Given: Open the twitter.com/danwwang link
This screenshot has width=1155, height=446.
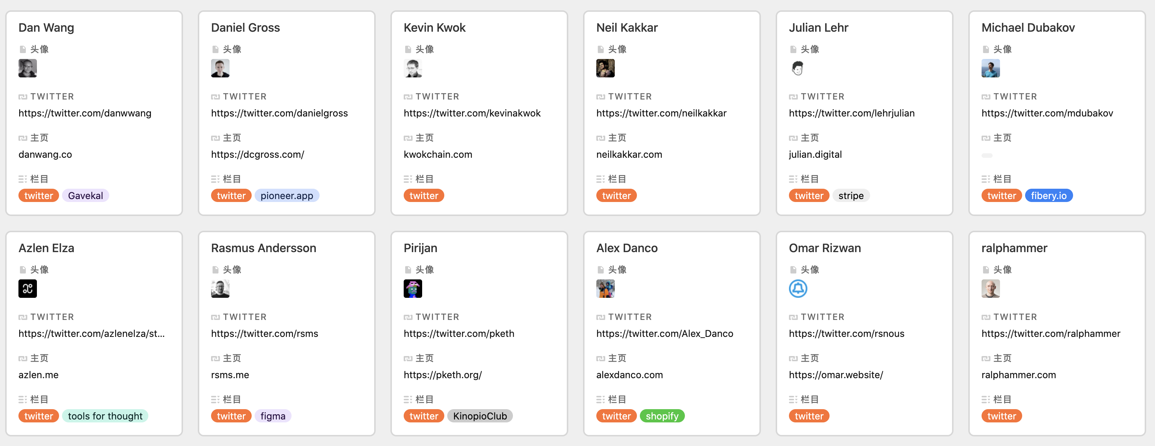Looking at the screenshot, I should click(x=85, y=113).
